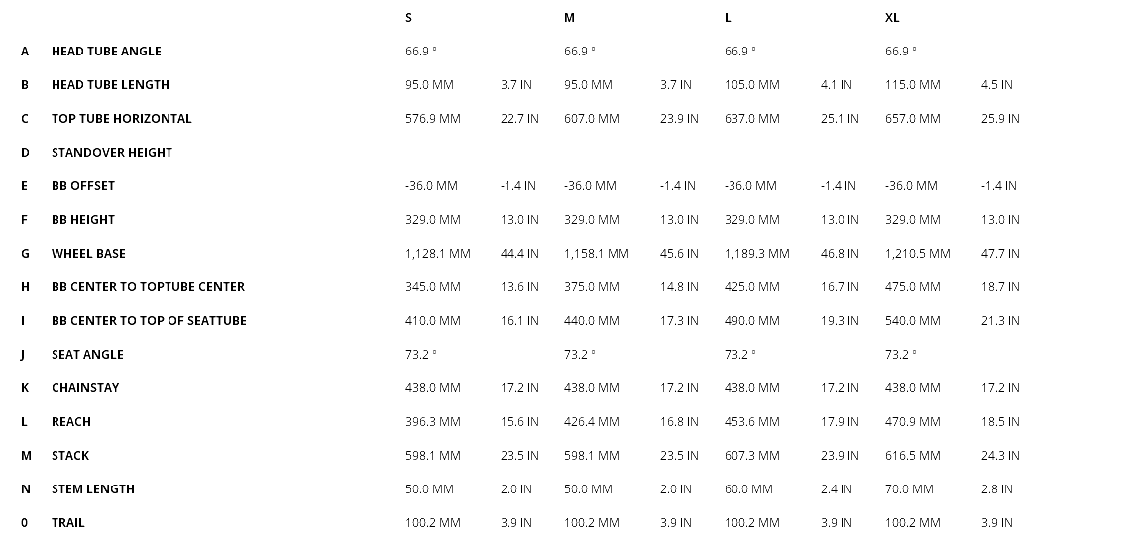The image size is (1126, 540).
Task: Select the HEAD TUBE ANGLE row label
Action: pyautogui.click(x=106, y=52)
